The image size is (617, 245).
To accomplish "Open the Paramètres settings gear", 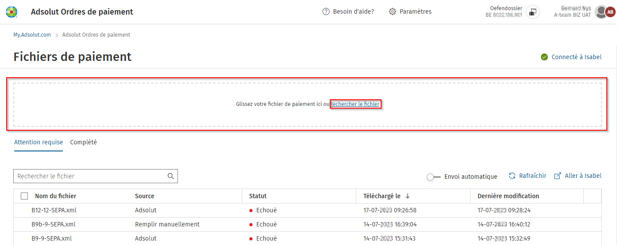I will [x=410, y=11].
